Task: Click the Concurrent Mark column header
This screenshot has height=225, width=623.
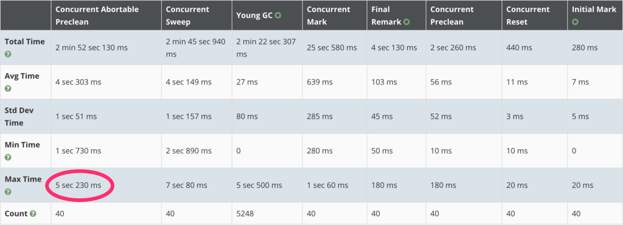Action: pyautogui.click(x=335, y=15)
